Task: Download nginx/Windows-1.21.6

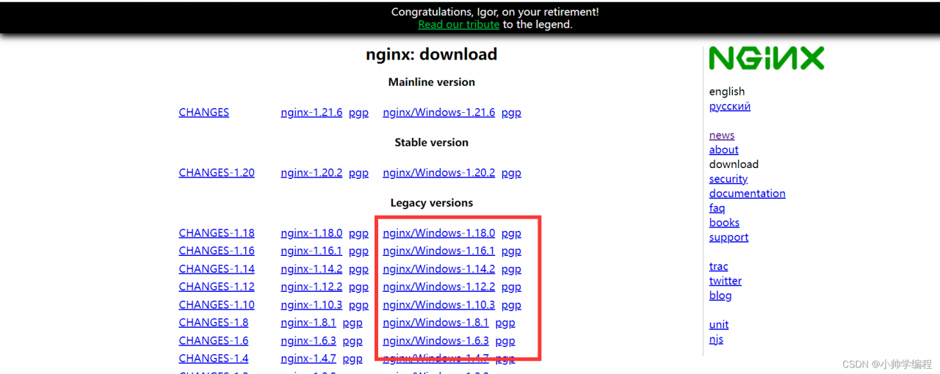Action: click(x=439, y=112)
